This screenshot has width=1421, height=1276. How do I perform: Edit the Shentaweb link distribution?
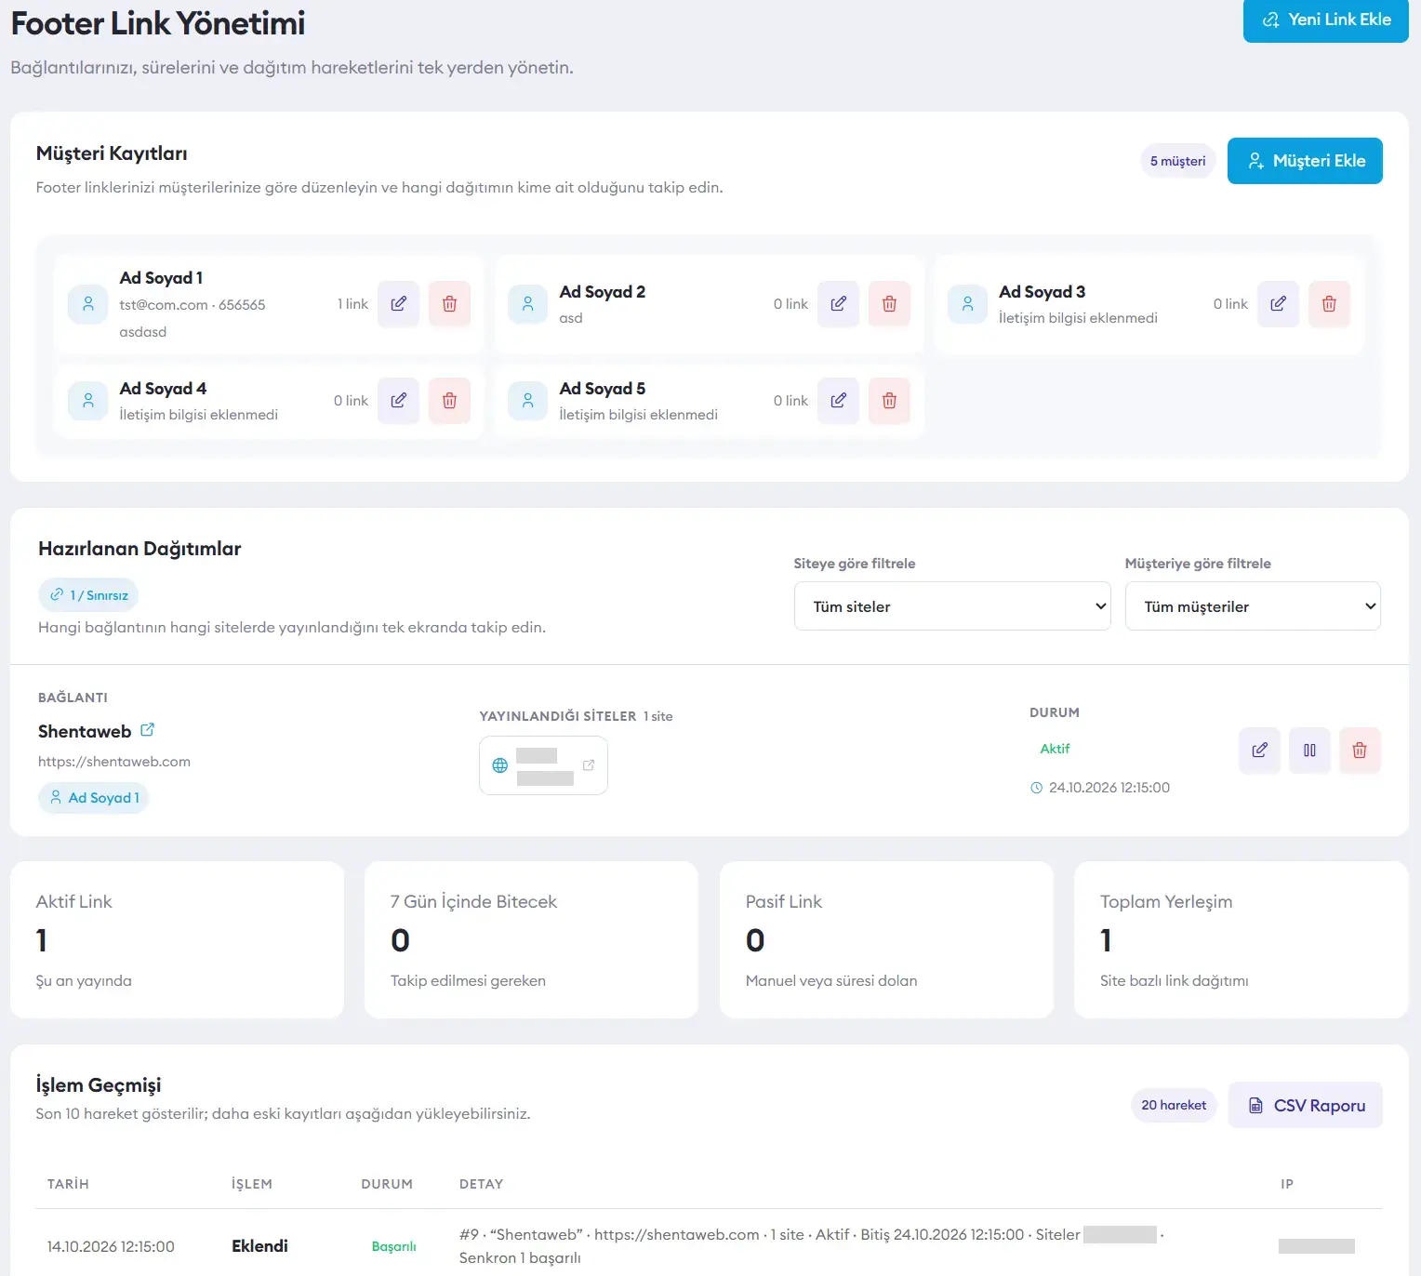[1259, 751]
